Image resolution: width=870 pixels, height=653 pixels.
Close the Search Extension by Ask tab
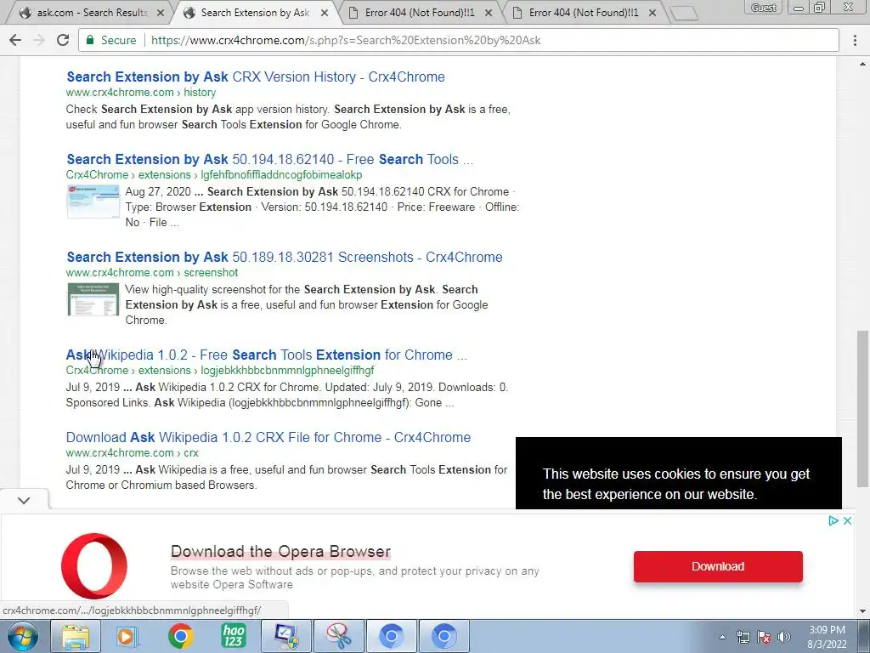(x=325, y=13)
